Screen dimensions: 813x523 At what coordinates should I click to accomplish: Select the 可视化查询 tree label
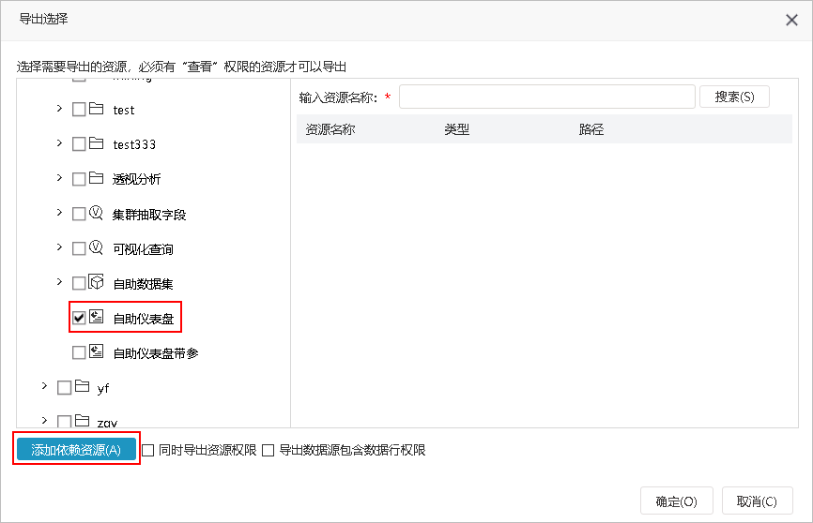coord(143,249)
